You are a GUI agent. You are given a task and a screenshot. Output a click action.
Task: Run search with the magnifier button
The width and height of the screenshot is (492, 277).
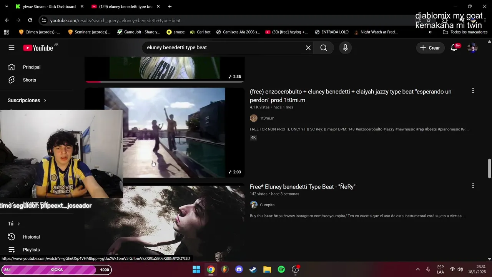tap(324, 48)
